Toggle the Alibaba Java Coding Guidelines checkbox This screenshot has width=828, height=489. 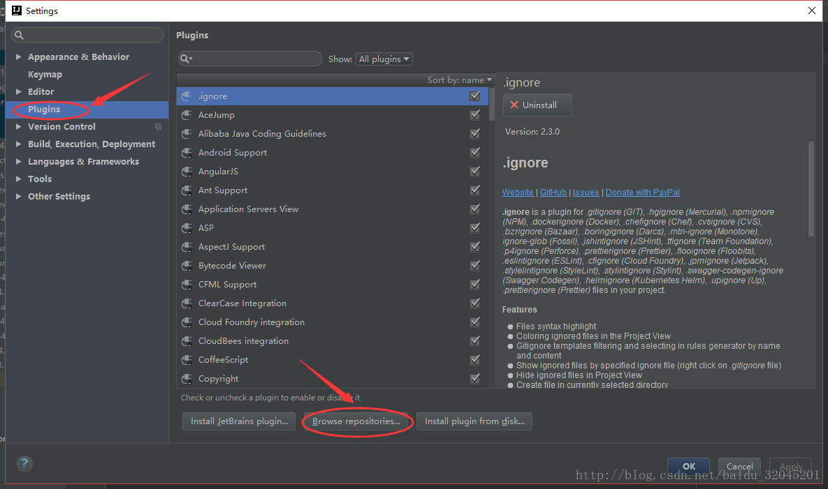click(x=474, y=134)
